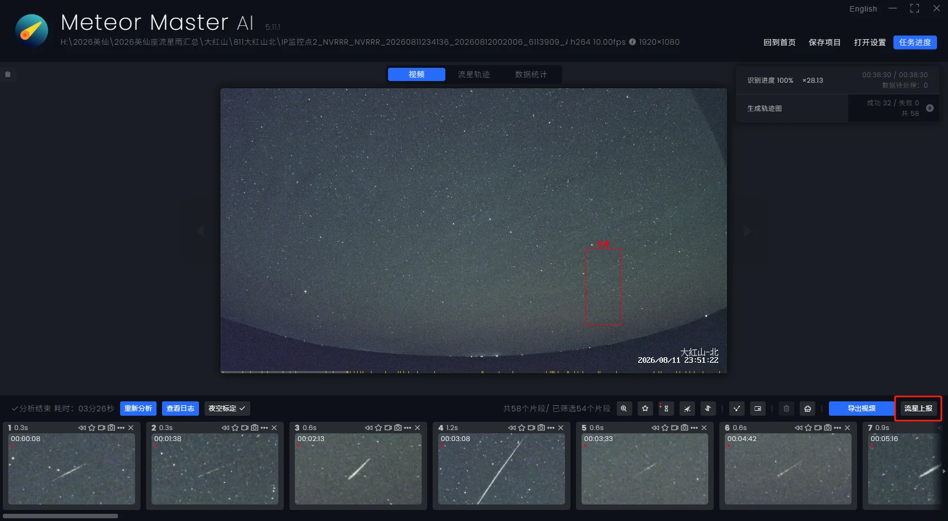This screenshot has height=521, width=948.
Task: Click the picture-in-picture window icon in the toolbar
Action: coord(758,409)
